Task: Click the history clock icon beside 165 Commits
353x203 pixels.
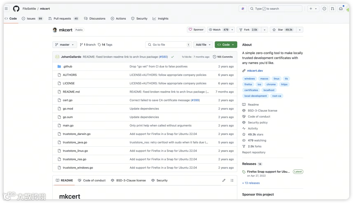Action: click(x=214, y=57)
